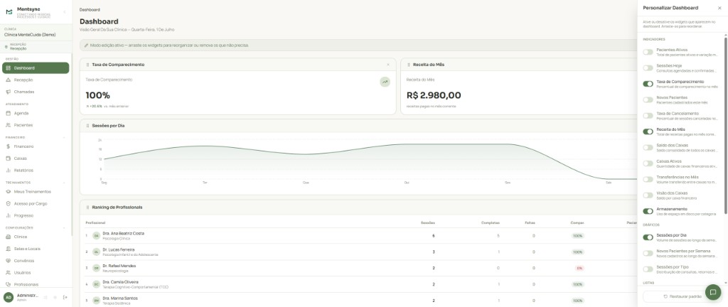Click Dr. Lucas Ferreira avatar

tap(96, 252)
